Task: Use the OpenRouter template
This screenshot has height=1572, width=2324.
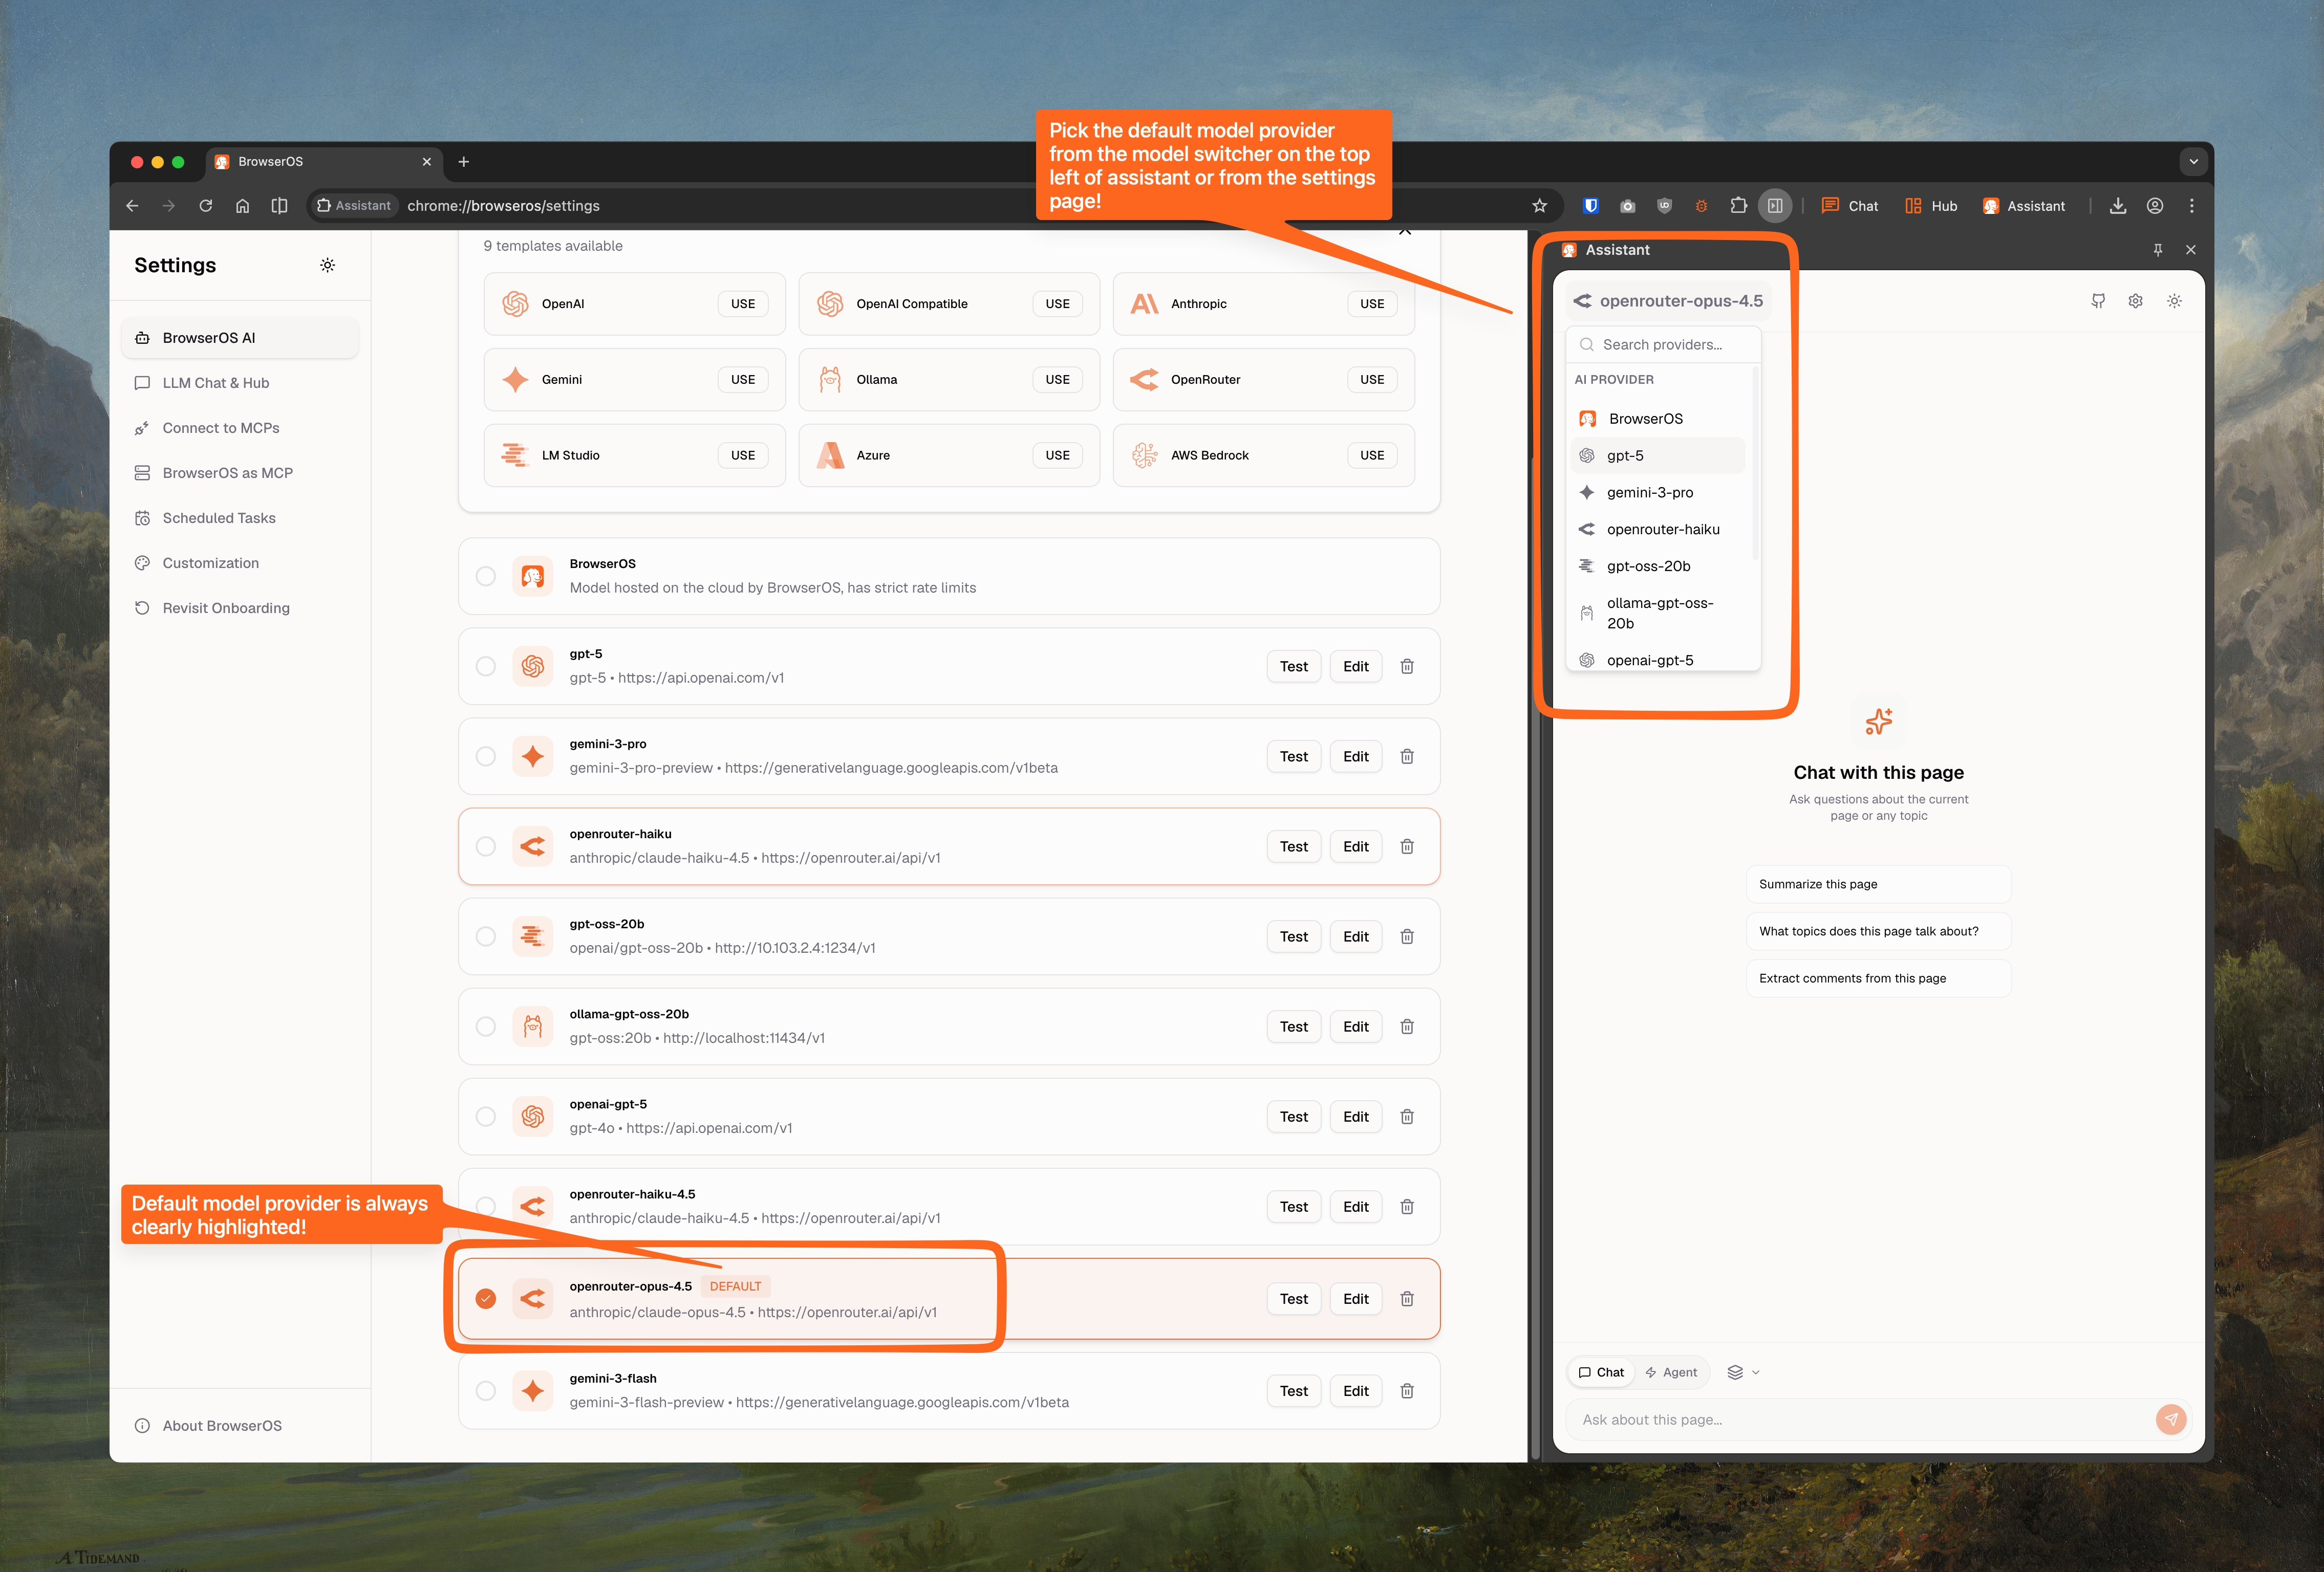Action: (x=1371, y=380)
